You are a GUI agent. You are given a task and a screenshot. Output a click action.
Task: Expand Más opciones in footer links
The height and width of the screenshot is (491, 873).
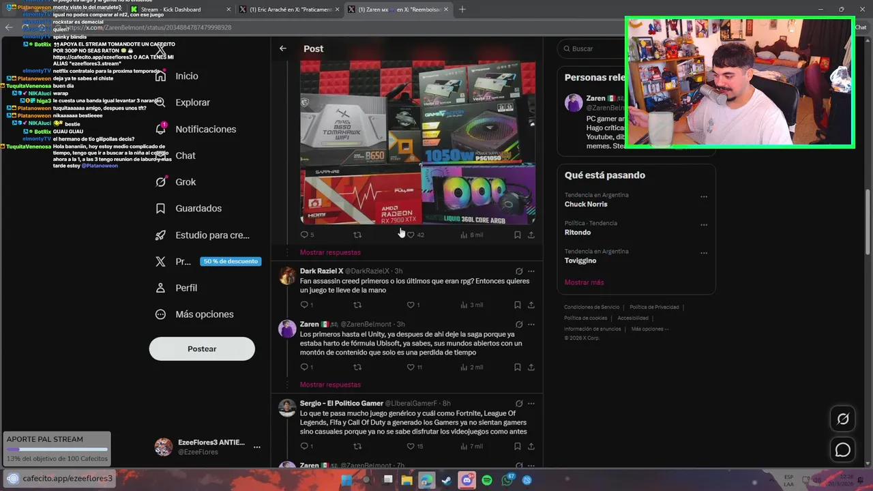coord(650,329)
